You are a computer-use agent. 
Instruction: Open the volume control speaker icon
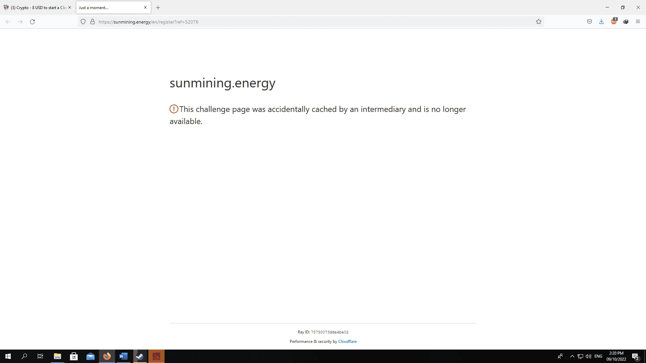click(588, 356)
